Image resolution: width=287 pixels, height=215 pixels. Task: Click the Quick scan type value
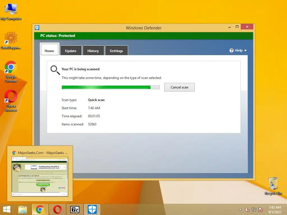pos(96,100)
